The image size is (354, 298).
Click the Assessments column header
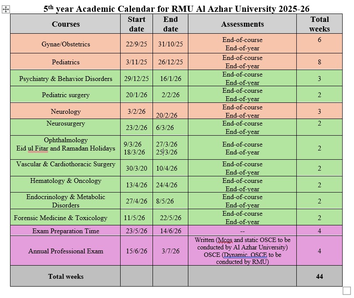click(x=242, y=24)
